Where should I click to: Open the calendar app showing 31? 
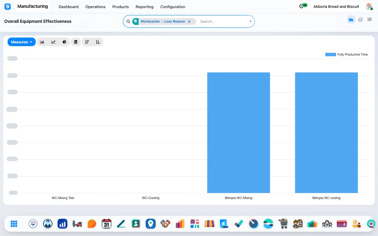(107, 224)
